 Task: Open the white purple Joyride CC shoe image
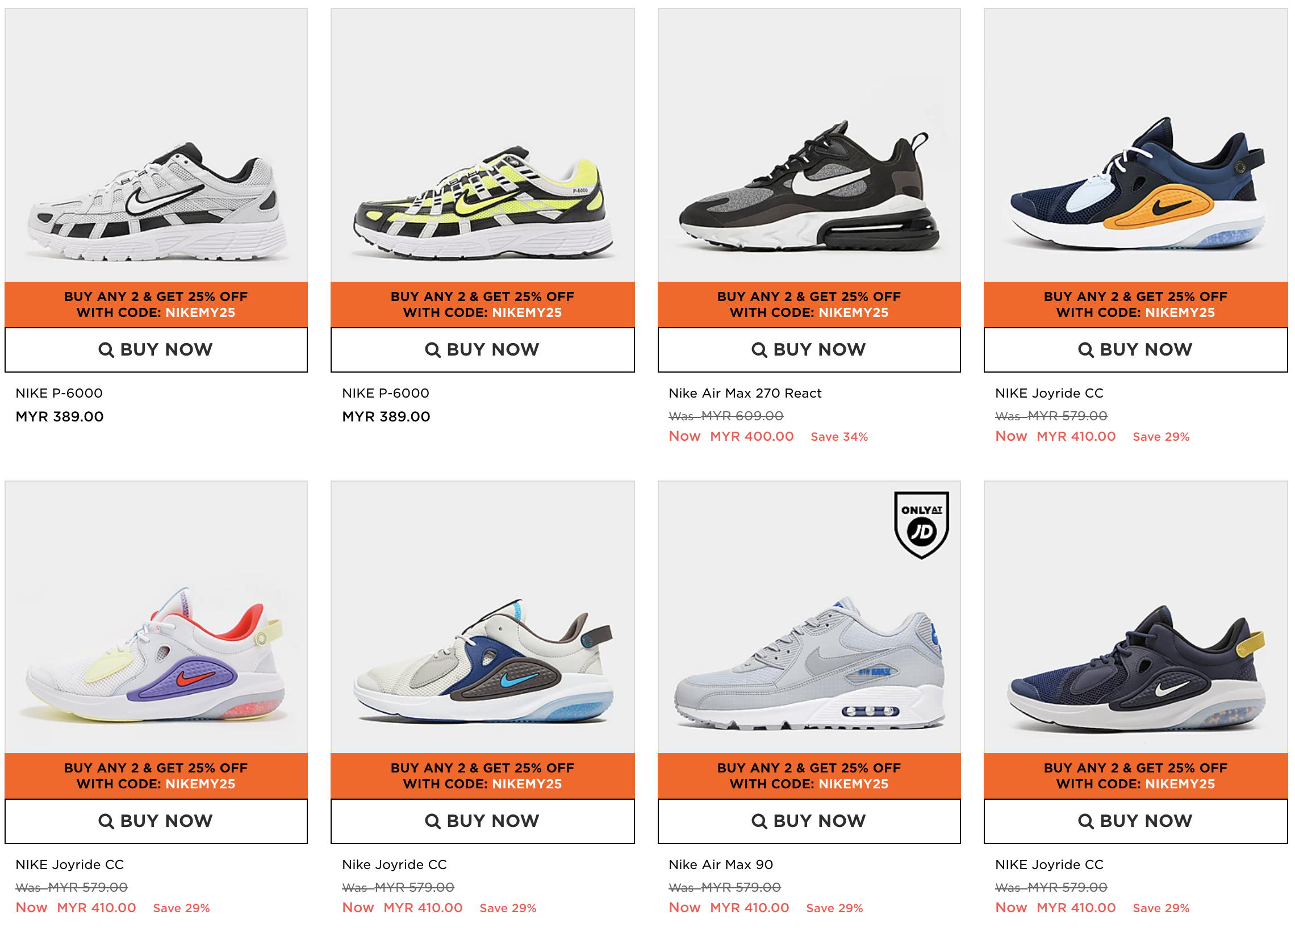click(156, 617)
